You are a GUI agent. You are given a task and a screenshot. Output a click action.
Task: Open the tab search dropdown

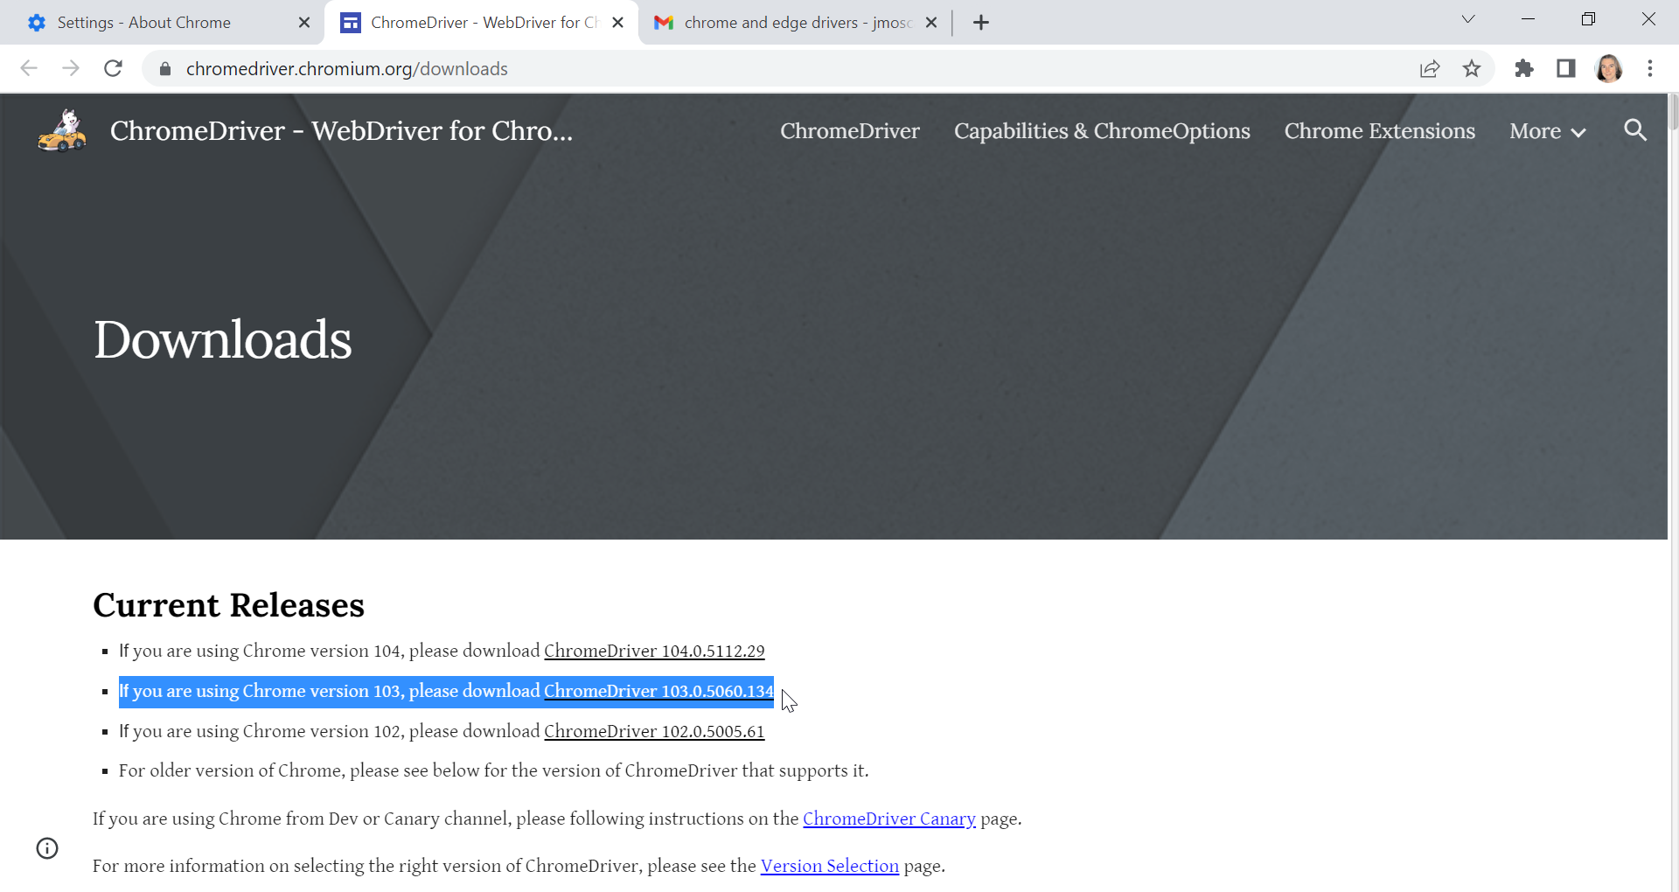1468,19
